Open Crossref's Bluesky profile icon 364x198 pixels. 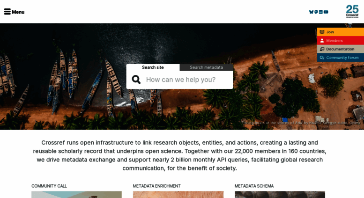pyautogui.click(x=312, y=12)
